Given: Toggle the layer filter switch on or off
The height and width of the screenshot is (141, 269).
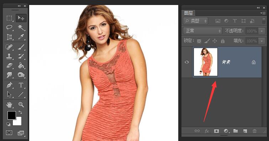Looking at the screenshot, I should pyautogui.click(x=264, y=21).
